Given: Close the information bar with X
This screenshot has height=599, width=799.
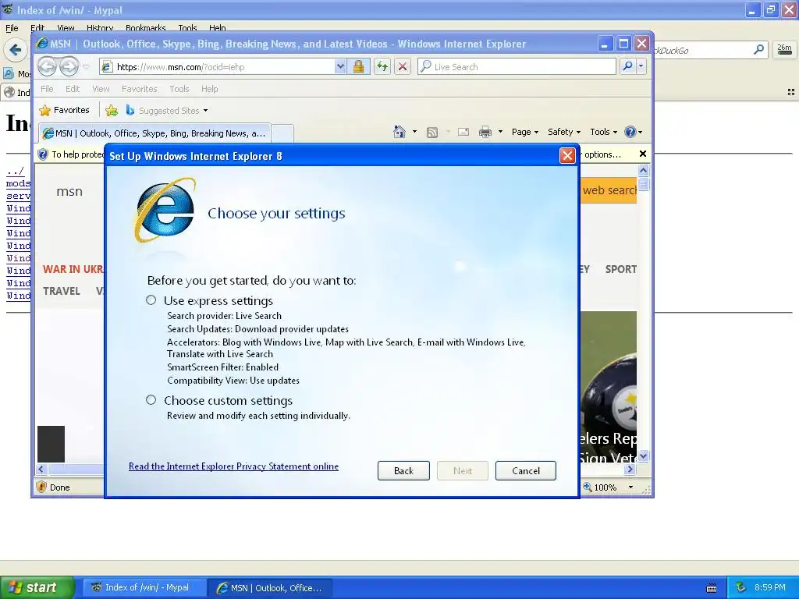Looking at the screenshot, I should [x=643, y=154].
